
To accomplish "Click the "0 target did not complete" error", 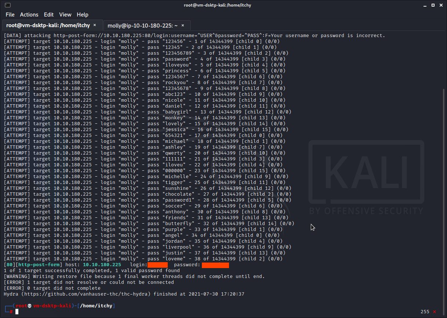I will click(52, 288).
